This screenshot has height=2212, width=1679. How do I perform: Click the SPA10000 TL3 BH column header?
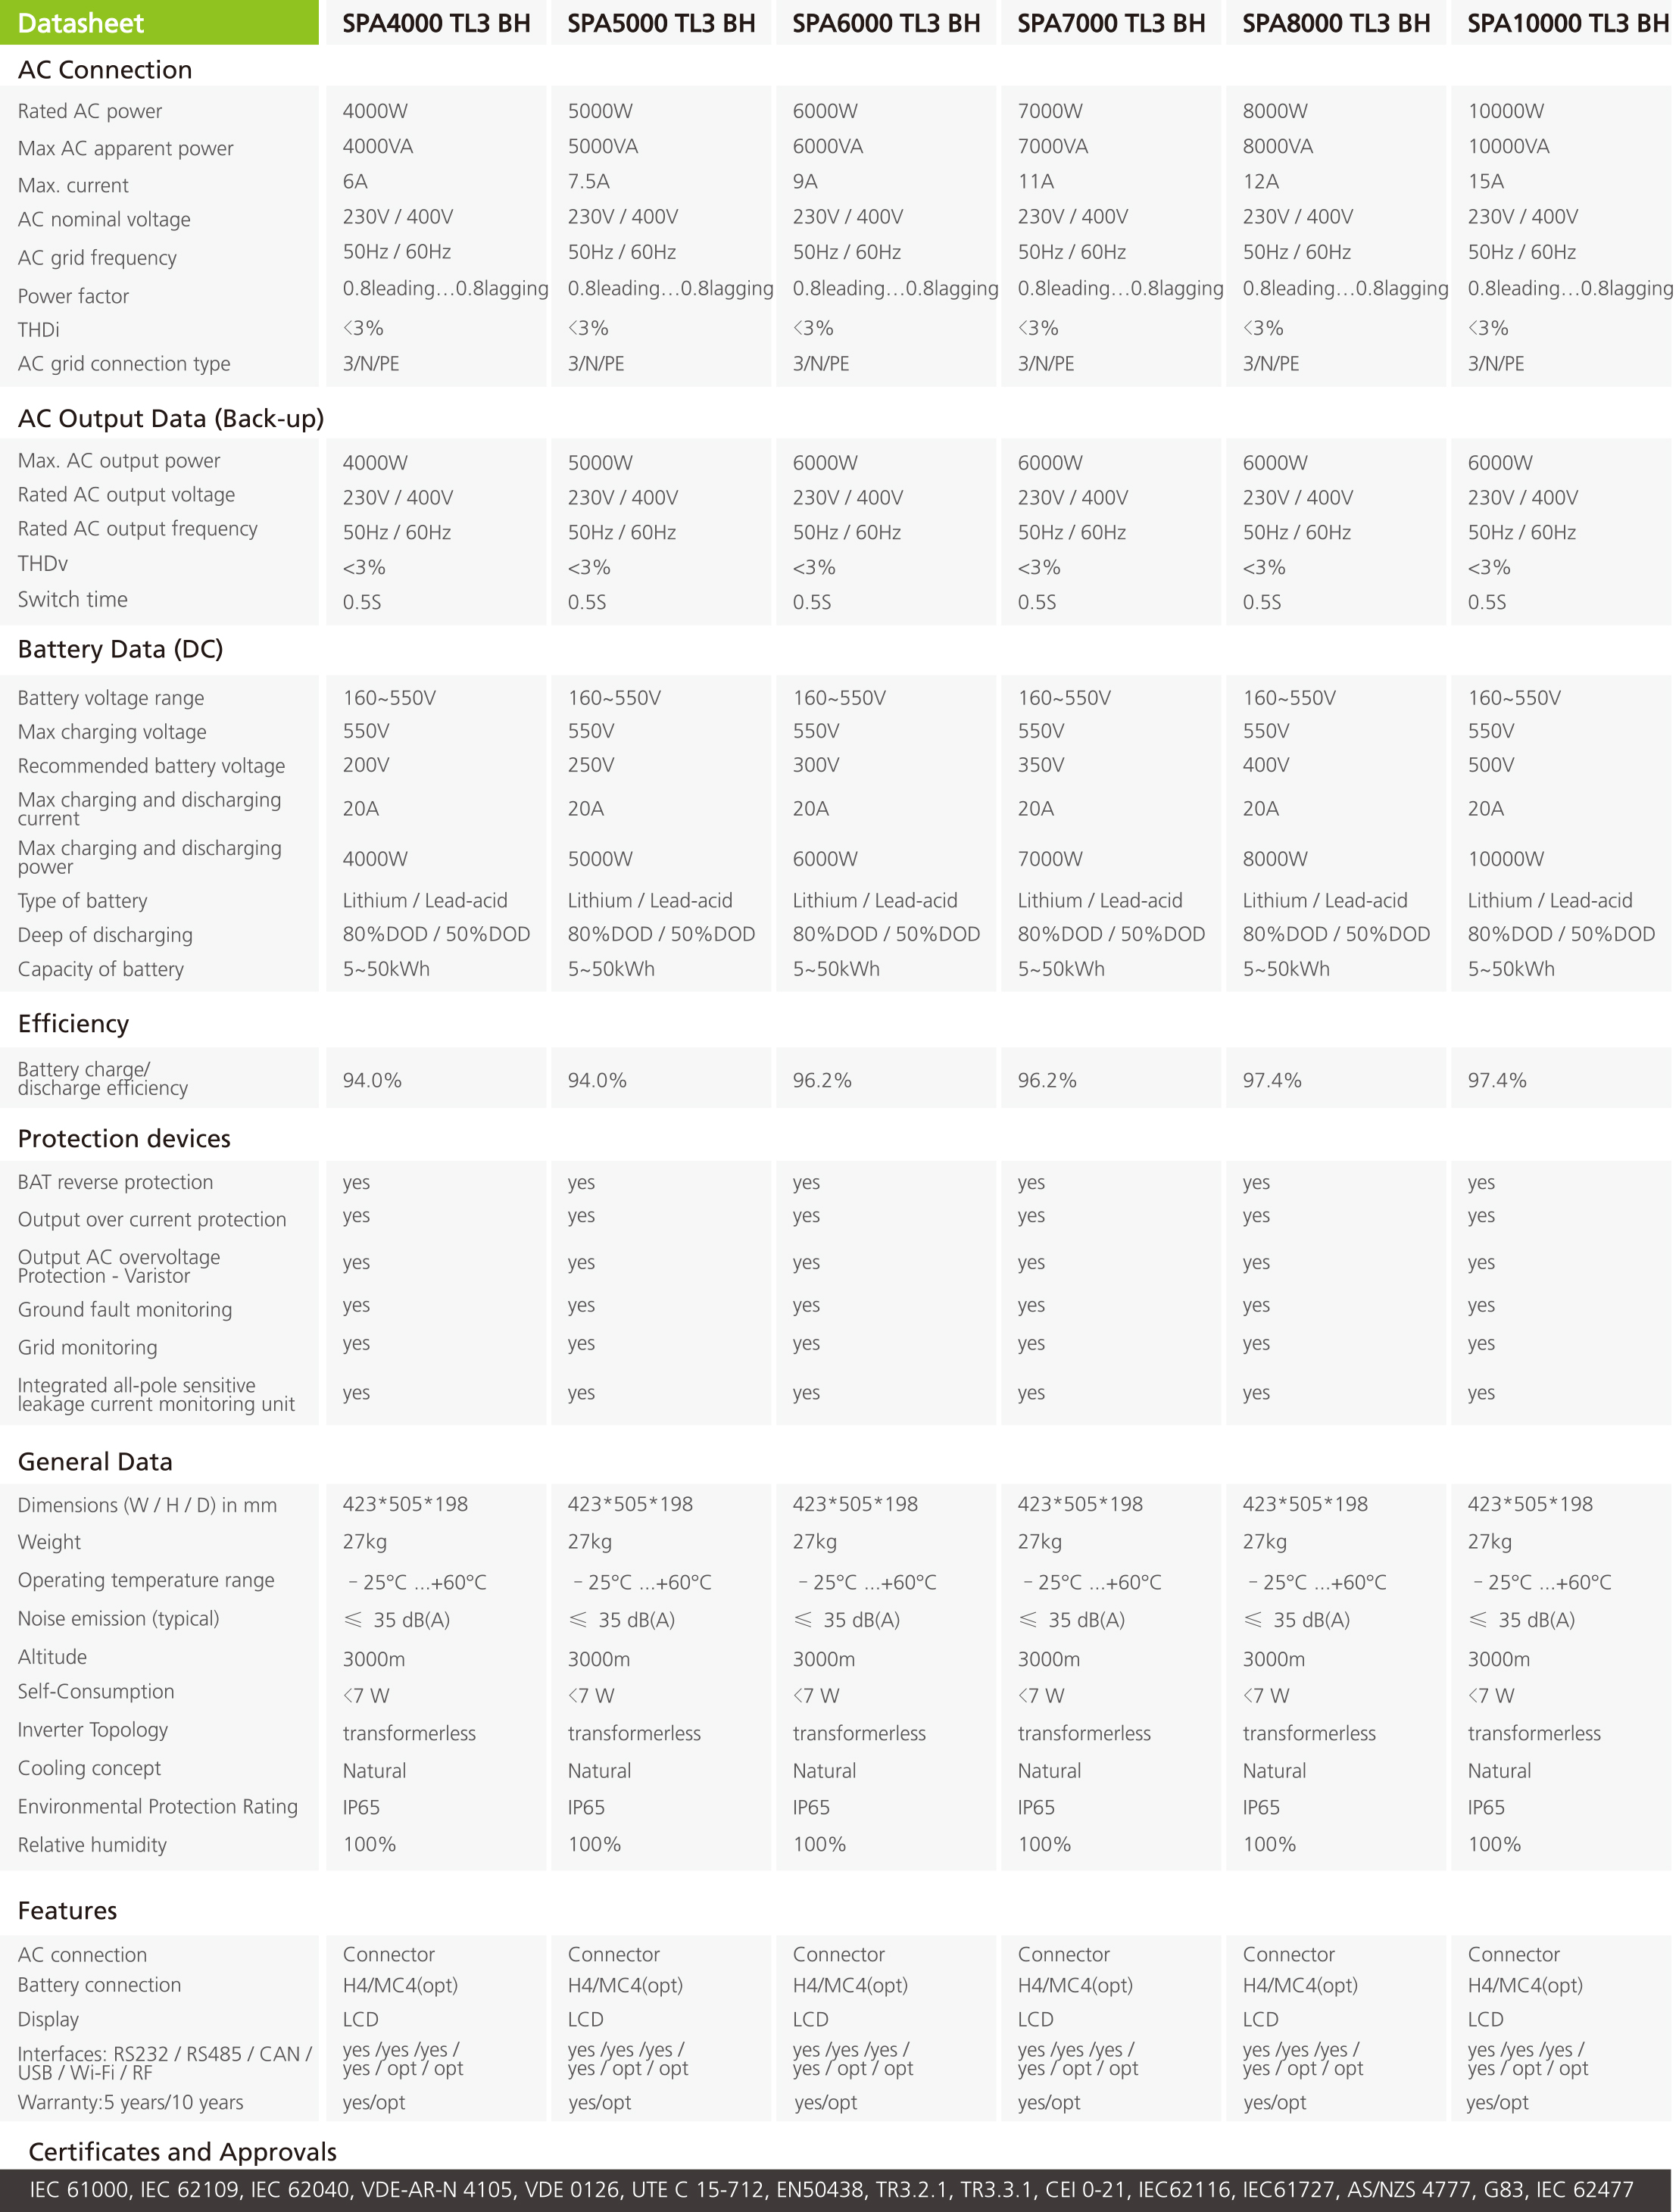[x=1566, y=23]
